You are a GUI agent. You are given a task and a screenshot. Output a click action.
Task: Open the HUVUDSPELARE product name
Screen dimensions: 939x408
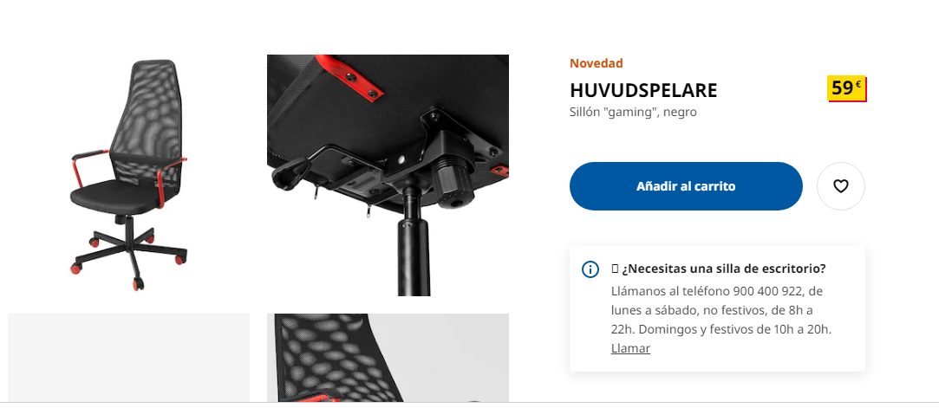pos(643,90)
